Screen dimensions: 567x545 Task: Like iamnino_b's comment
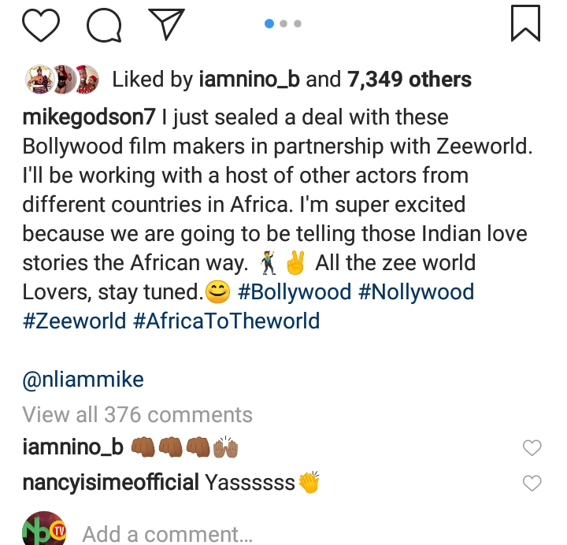[x=532, y=448]
